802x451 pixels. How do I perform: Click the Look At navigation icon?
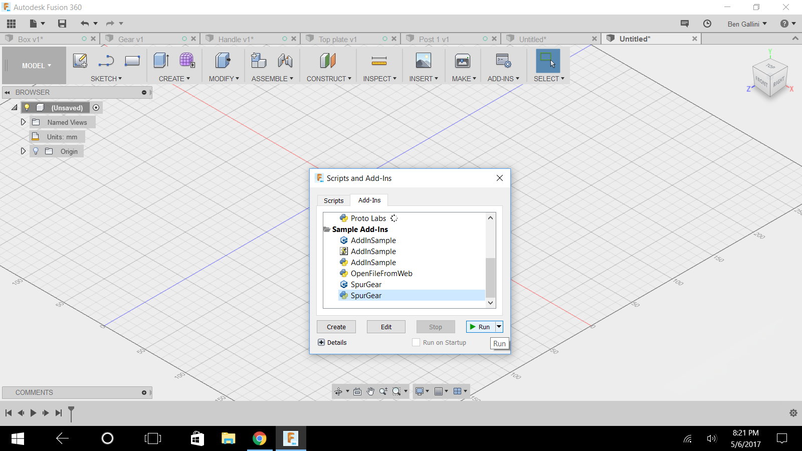pos(357,391)
